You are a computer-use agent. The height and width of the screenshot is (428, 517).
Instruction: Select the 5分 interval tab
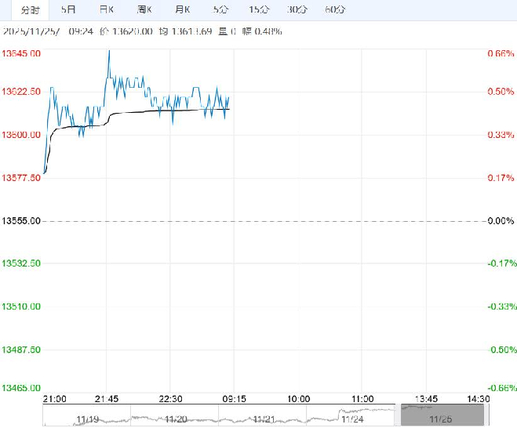click(220, 10)
